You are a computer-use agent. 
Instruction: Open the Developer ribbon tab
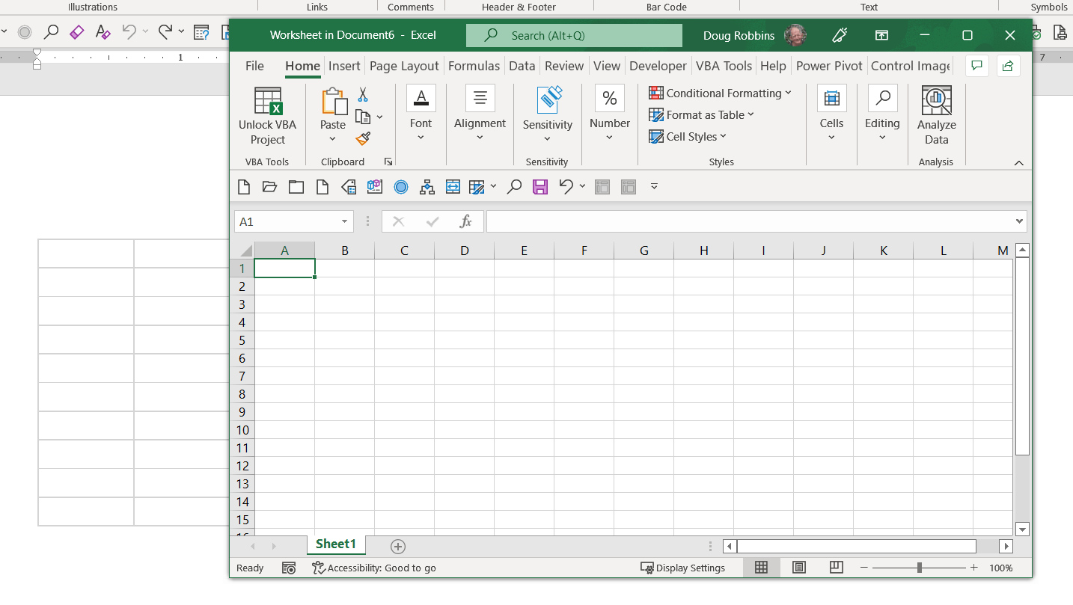(x=658, y=66)
